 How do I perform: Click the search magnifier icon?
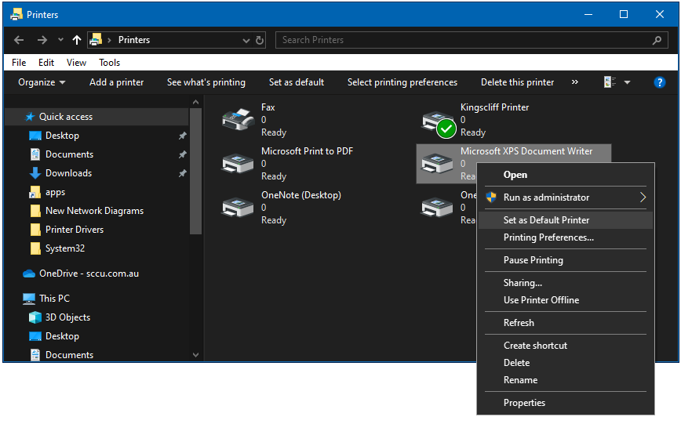657,40
